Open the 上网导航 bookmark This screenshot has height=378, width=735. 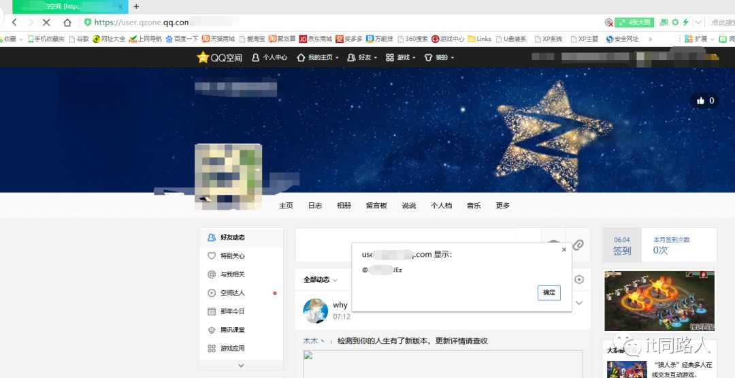pyautogui.click(x=146, y=39)
